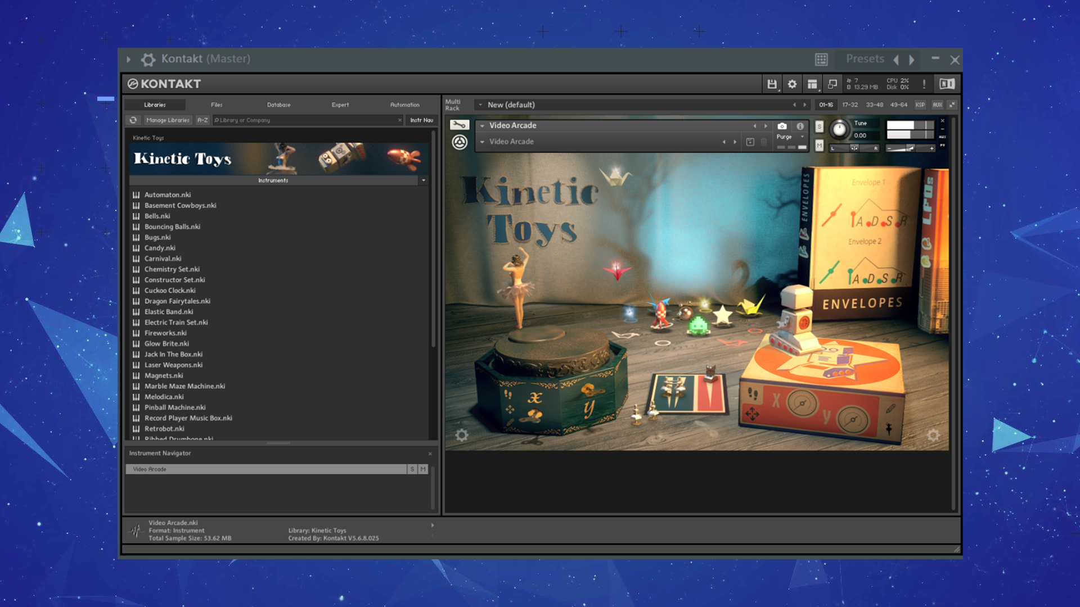This screenshot has height=607, width=1080.
Task: Open Glow Brite.nki instrument
Action: pos(166,343)
